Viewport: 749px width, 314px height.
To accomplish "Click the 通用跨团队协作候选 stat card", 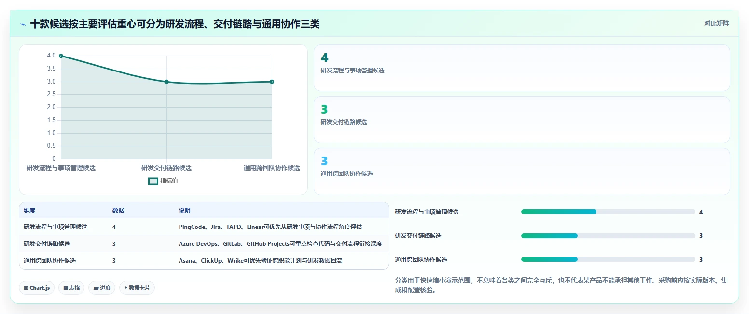I will click(522, 171).
